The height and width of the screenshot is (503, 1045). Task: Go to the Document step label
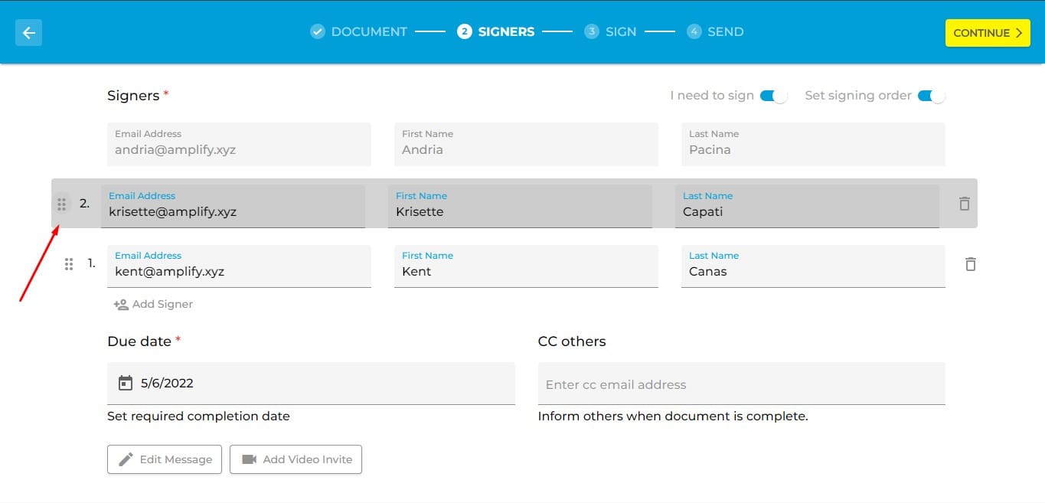[369, 31]
